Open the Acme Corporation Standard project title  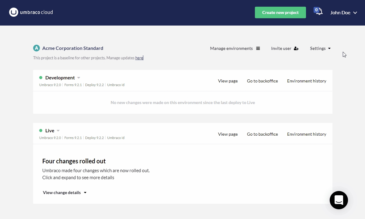pyautogui.click(x=73, y=48)
